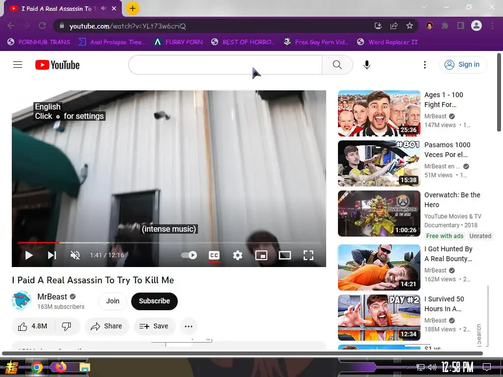Open MrBeast en channel under Pasamos video

point(442,166)
